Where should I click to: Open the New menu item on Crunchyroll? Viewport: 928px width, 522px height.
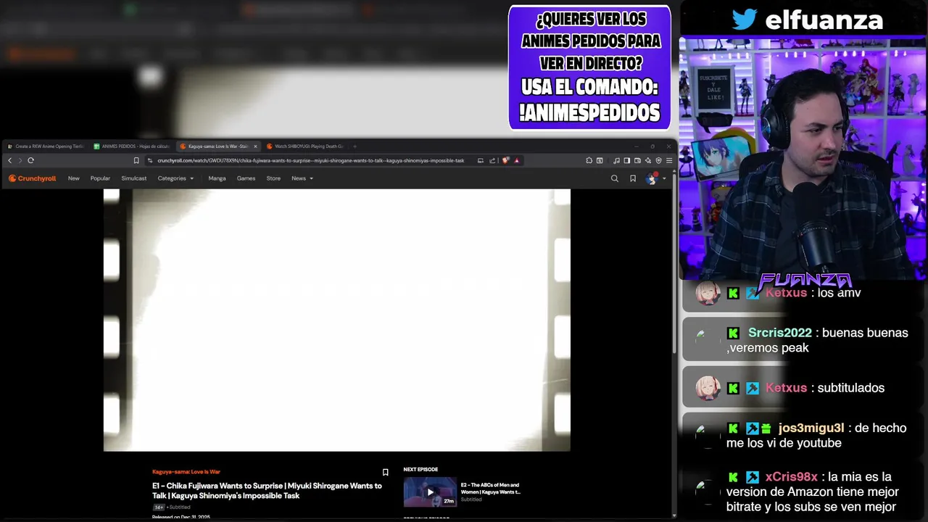[x=74, y=178]
